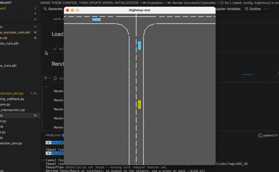Open the modified e.zip file in explorer

tap(4, 38)
